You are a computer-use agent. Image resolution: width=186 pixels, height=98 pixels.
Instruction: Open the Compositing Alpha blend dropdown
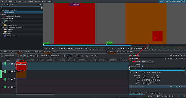point(148,62)
